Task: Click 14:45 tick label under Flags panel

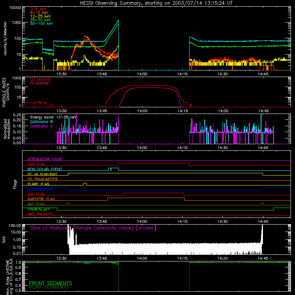Action: tap(263, 222)
